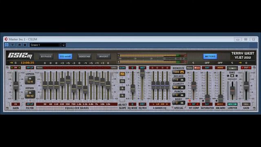Click the WET label above EQ Mix
This screenshot has width=261, height=147.
[x=142, y=68]
